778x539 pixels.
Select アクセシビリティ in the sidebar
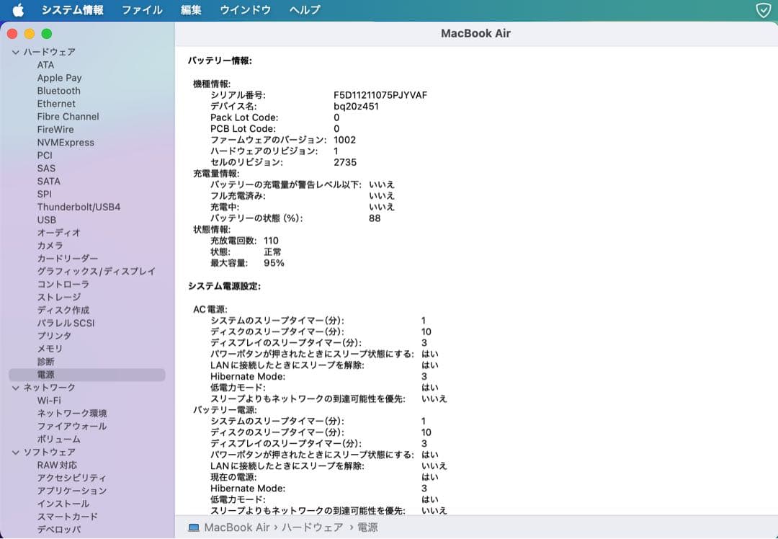coord(71,478)
